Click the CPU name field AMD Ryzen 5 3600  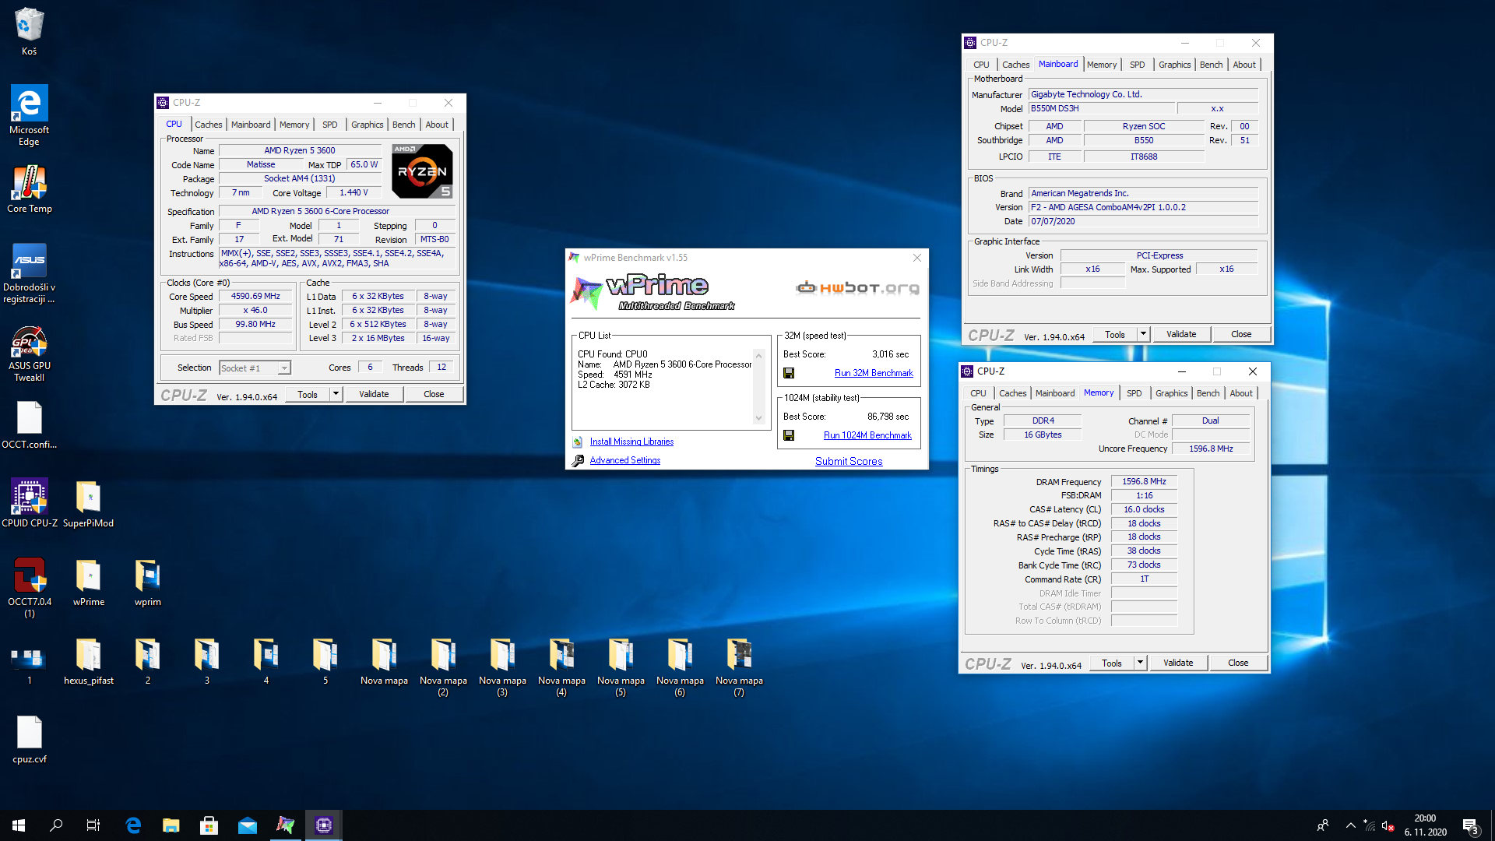(300, 150)
